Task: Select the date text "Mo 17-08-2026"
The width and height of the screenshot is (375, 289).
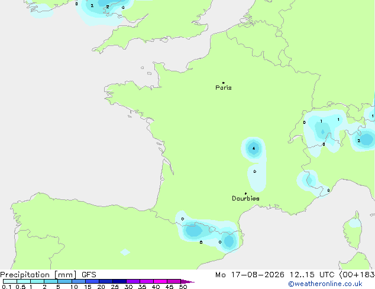Action: (250, 275)
